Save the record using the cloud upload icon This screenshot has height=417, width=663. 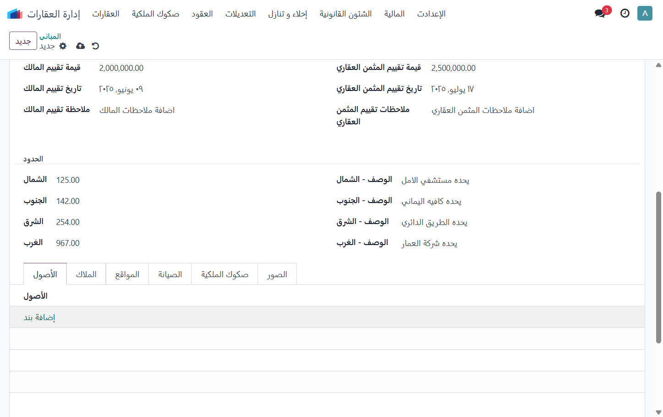(x=80, y=46)
